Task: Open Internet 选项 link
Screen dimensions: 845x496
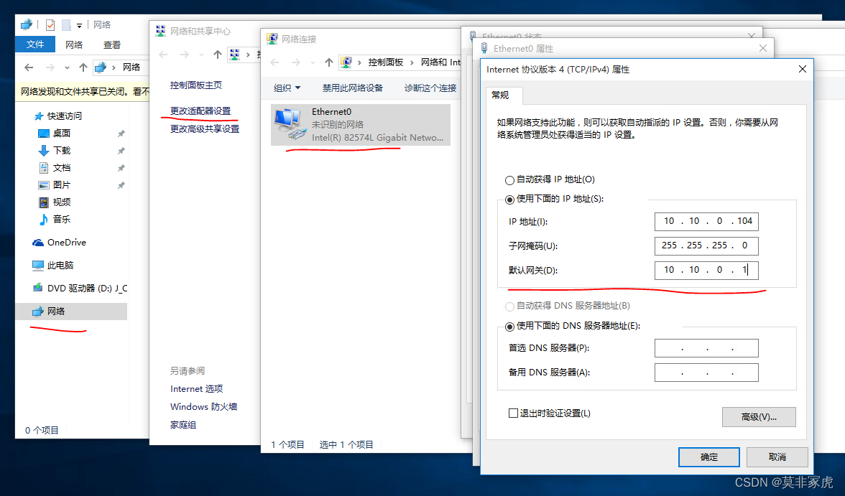Action: tap(196, 389)
